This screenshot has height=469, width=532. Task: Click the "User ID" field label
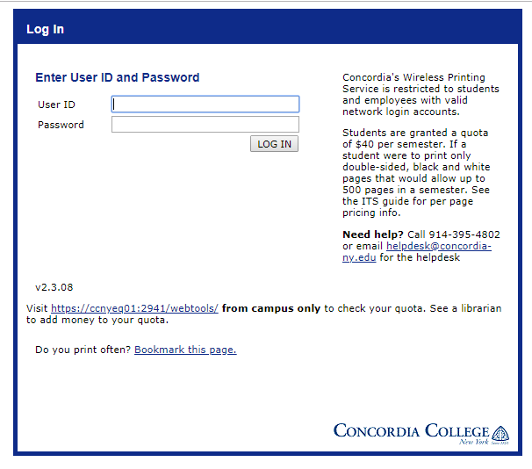click(x=56, y=105)
